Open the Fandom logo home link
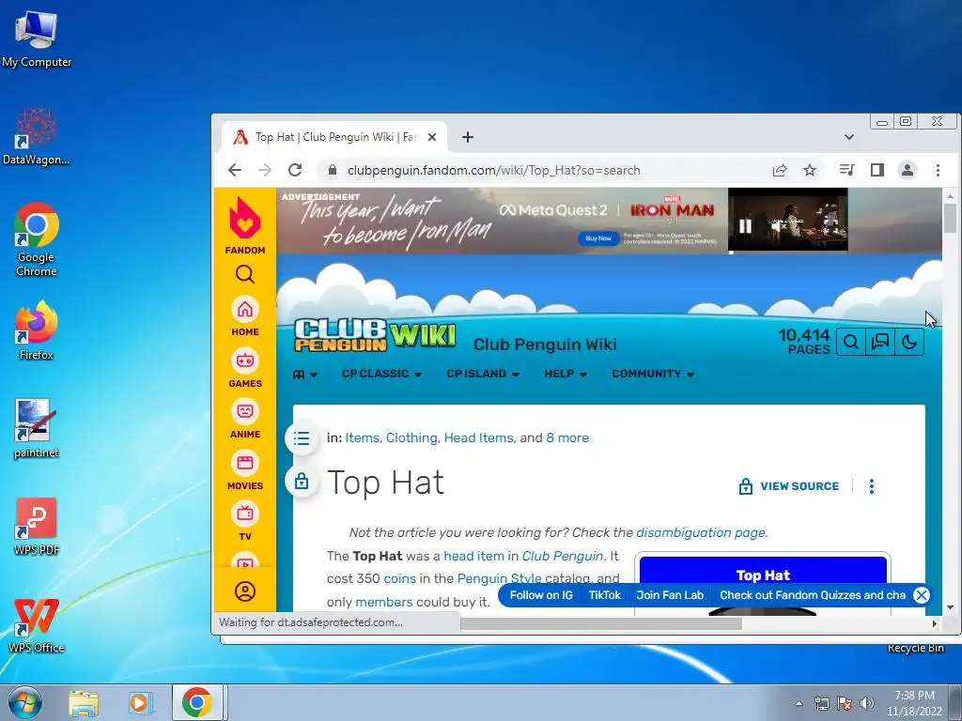Image resolution: width=962 pixels, height=721 pixels. [245, 225]
